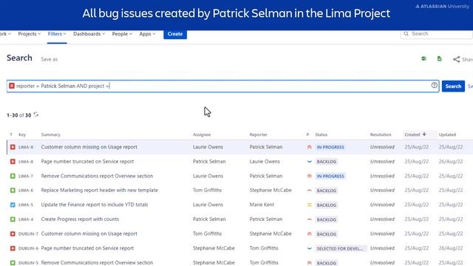Click IN PROGRESS status of LIMA-7
This screenshot has height=266, width=473.
click(x=330, y=176)
